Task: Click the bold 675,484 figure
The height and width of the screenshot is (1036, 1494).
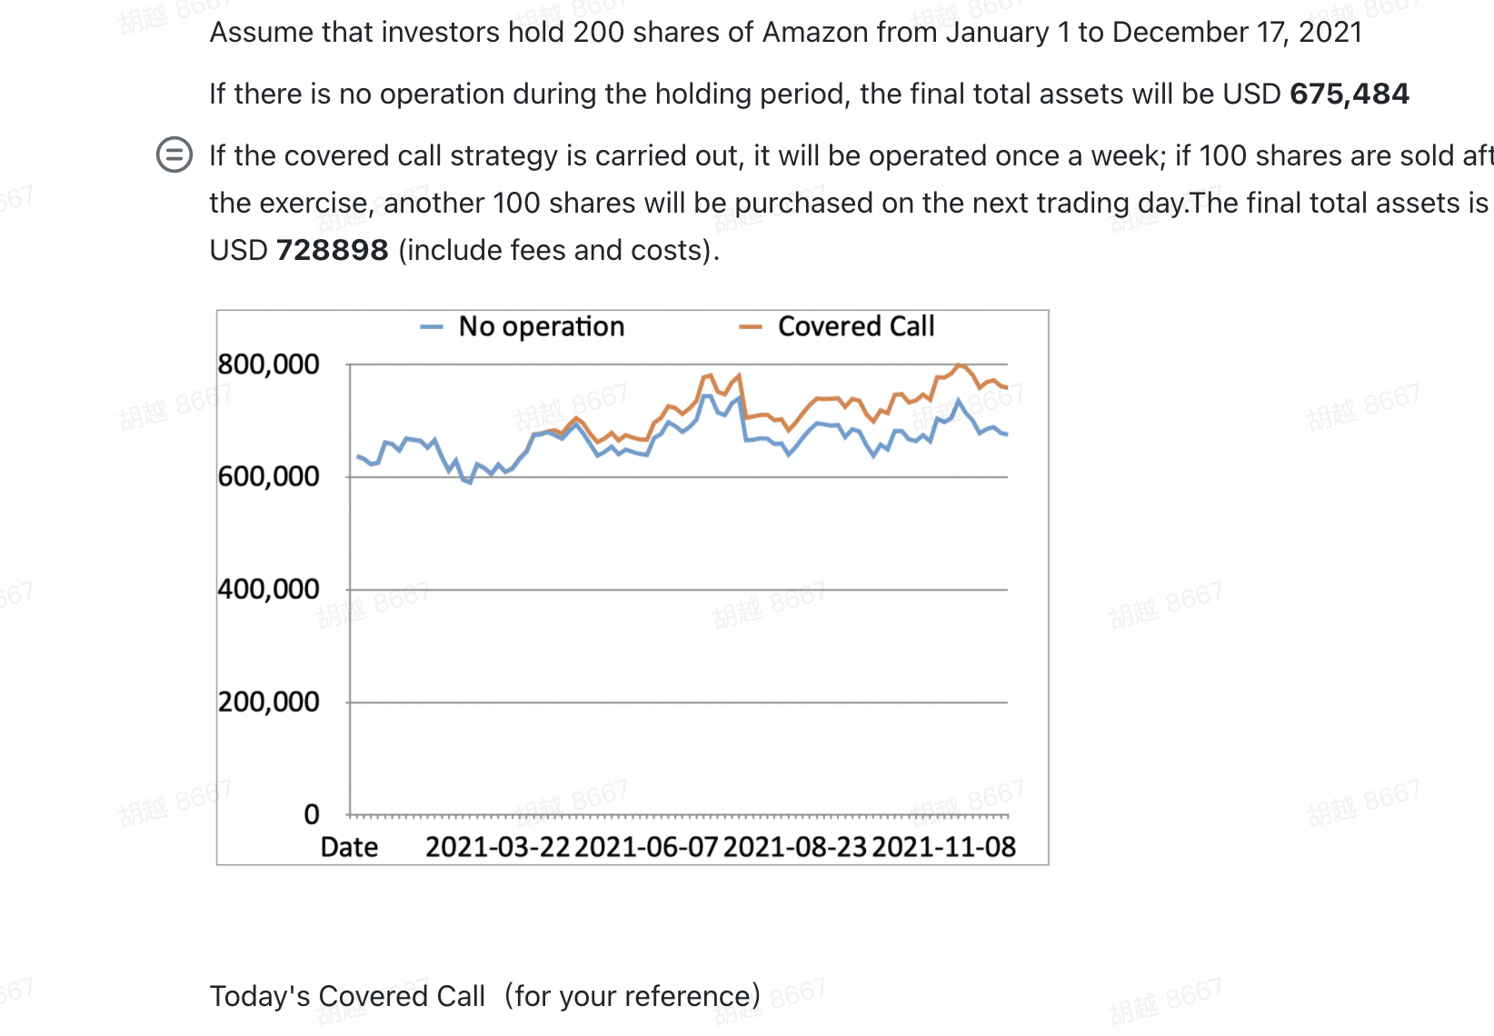Action: [1350, 94]
